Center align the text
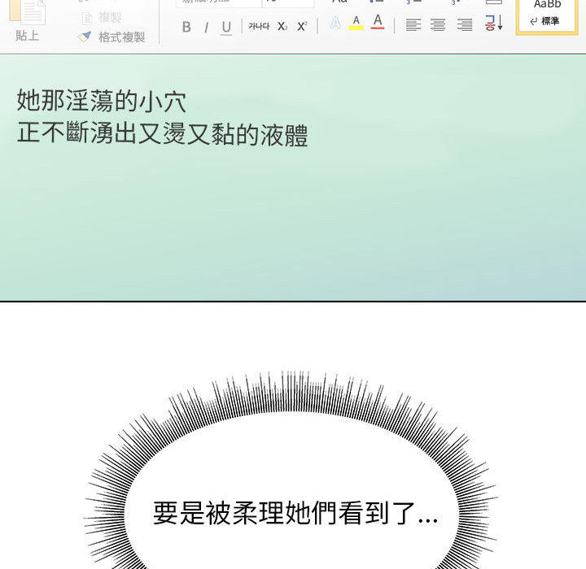The height and width of the screenshot is (569, 586). (438, 25)
